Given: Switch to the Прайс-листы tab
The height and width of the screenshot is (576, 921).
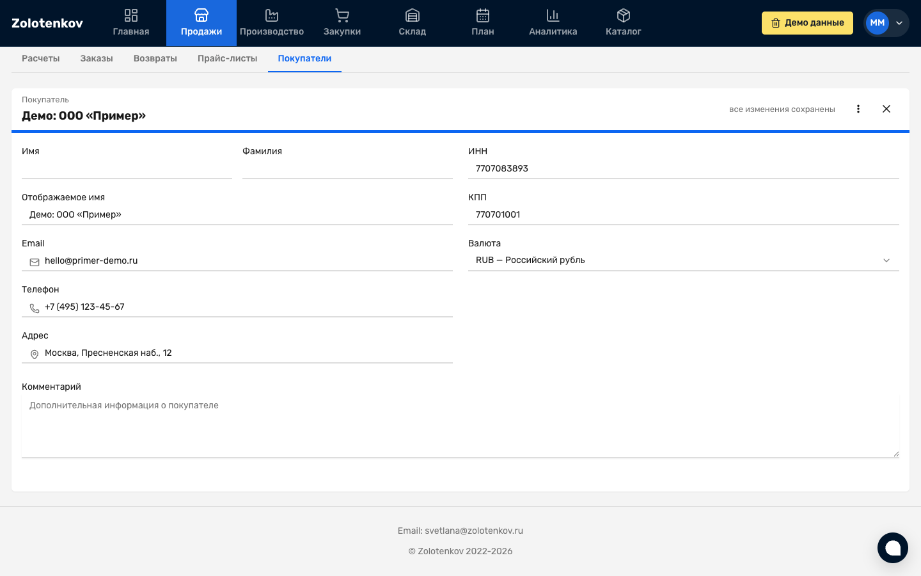Looking at the screenshot, I should pos(227,58).
